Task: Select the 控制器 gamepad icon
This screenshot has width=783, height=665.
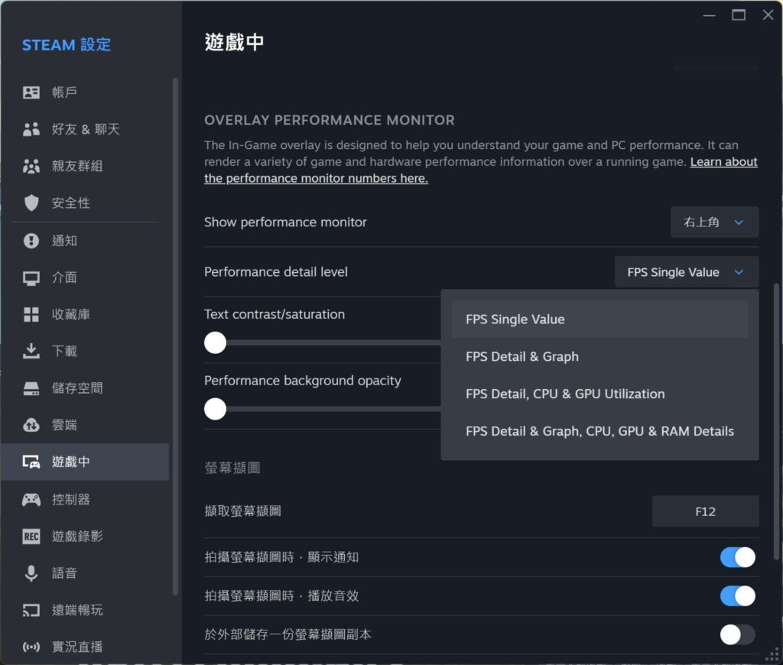Action: (x=31, y=499)
